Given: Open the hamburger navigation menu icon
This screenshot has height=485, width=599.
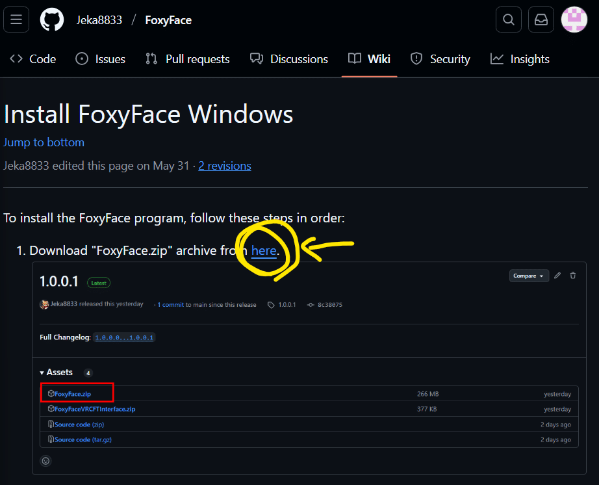Looking at the screenshot, I should click(16, 19).
